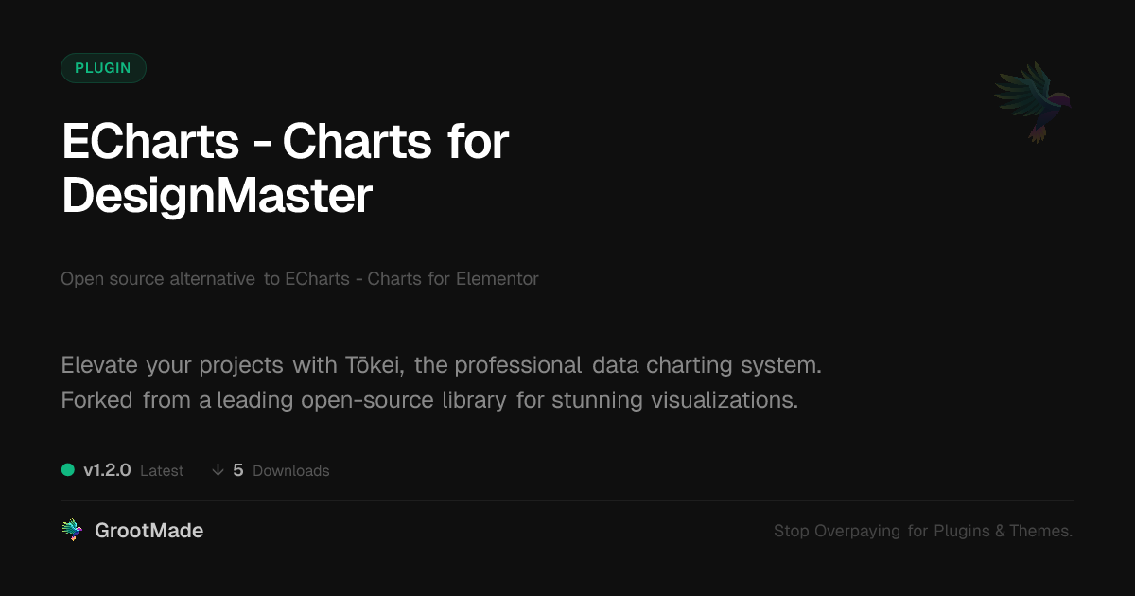Click the download count number 5
This screenshot has width=1135, height=596.
pos(238,470)
